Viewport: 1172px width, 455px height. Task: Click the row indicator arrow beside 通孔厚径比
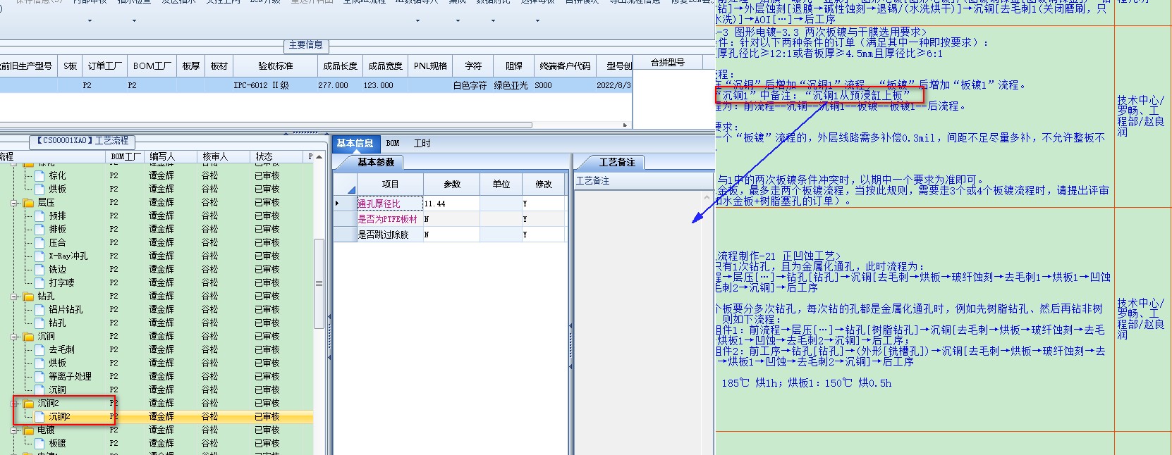[337, 204]
